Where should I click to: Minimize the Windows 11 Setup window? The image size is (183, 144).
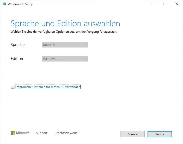coord(152,4)
